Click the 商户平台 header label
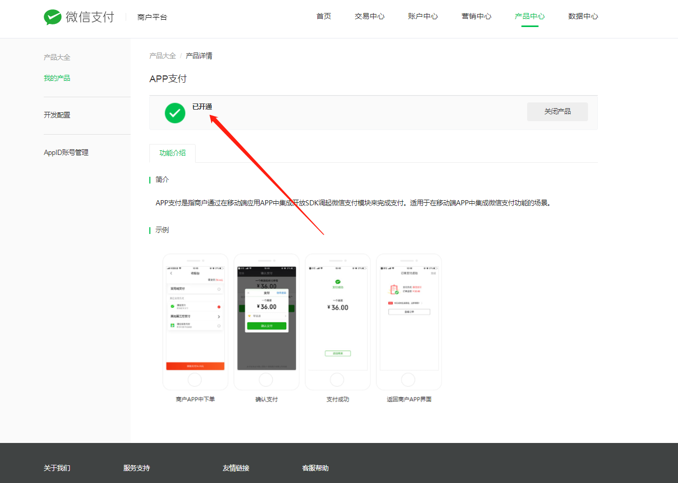The image size is (678, 483). coord(152,17)
